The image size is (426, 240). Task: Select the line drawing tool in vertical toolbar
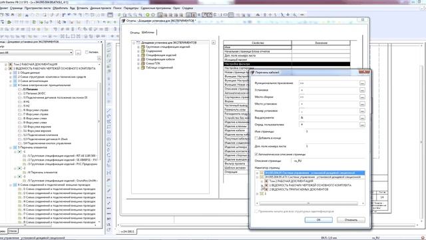click(x=109, y=110)
